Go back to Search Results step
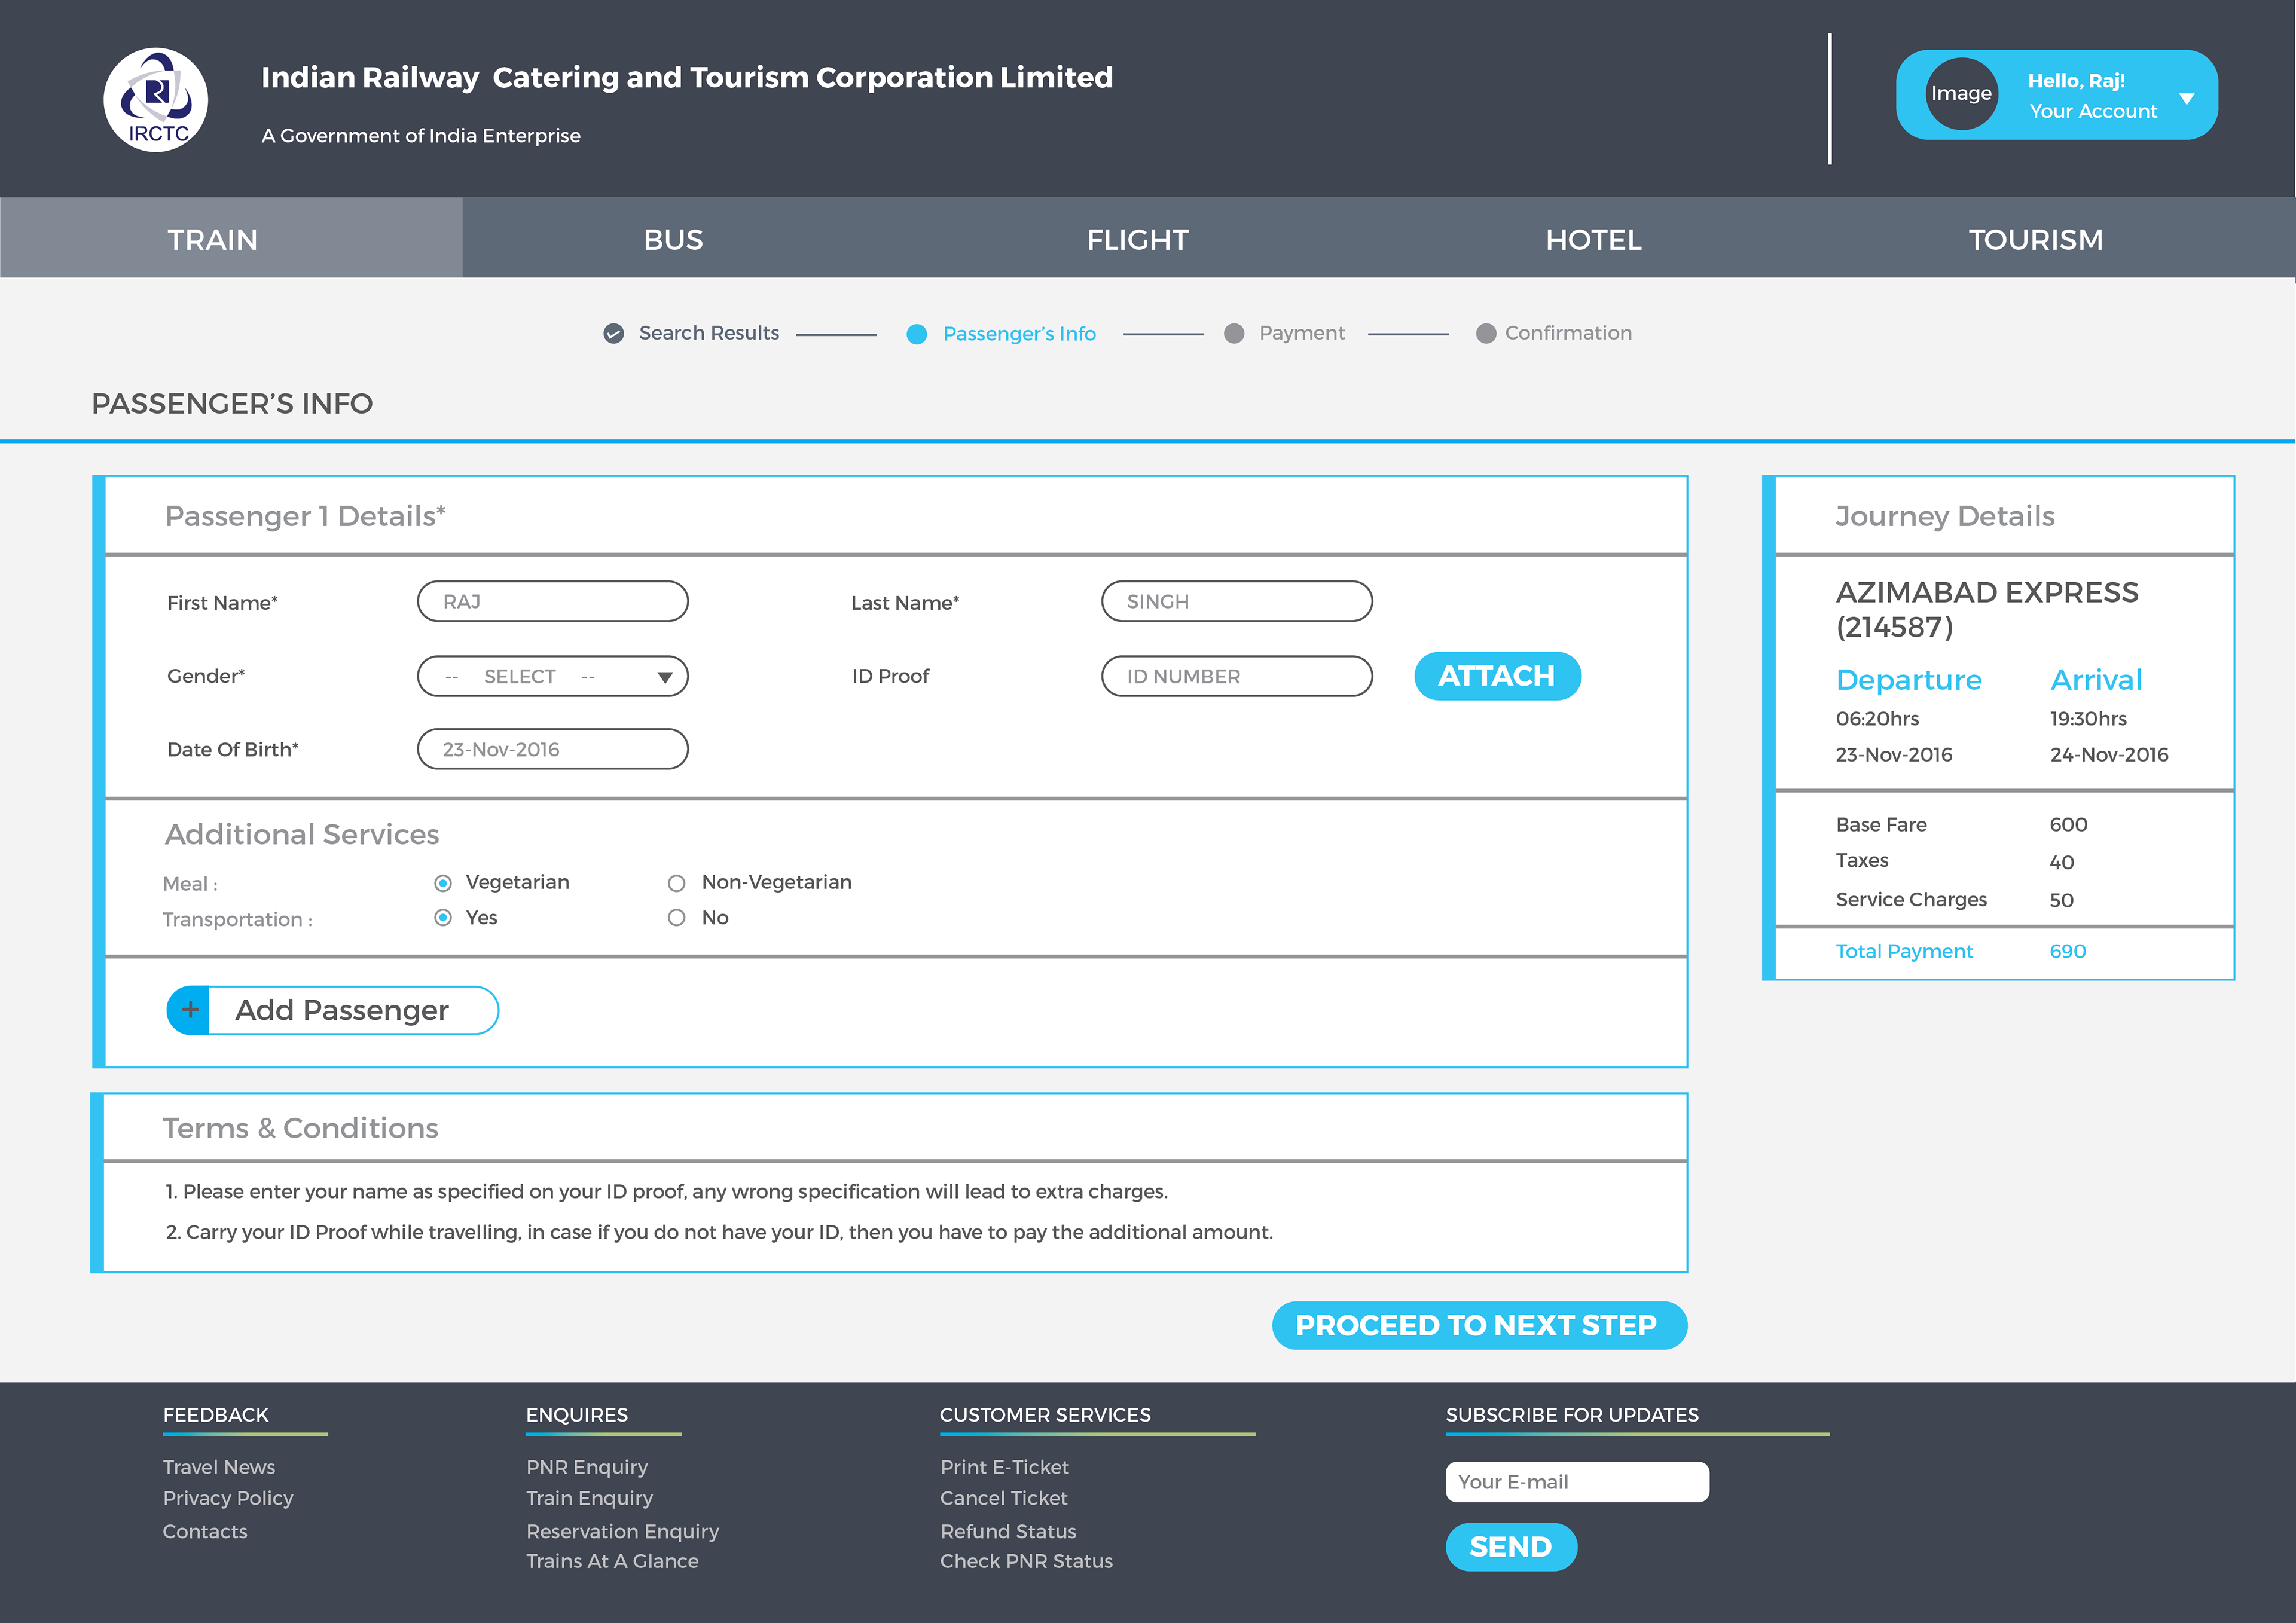2296x1623 pixels. [708, 333]
